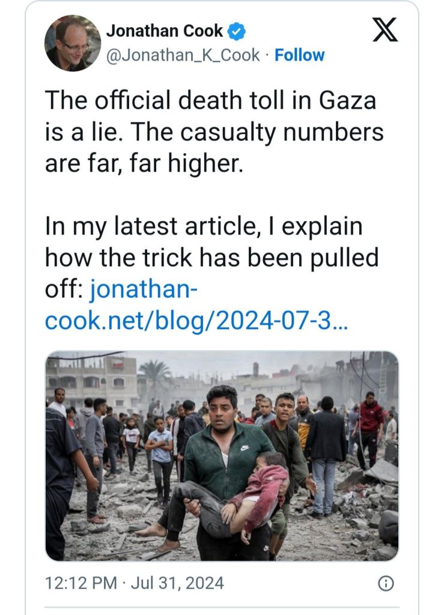Click the sentence "The official death toll in Gaza"
444x615 pixels.
tap(210, 100)
